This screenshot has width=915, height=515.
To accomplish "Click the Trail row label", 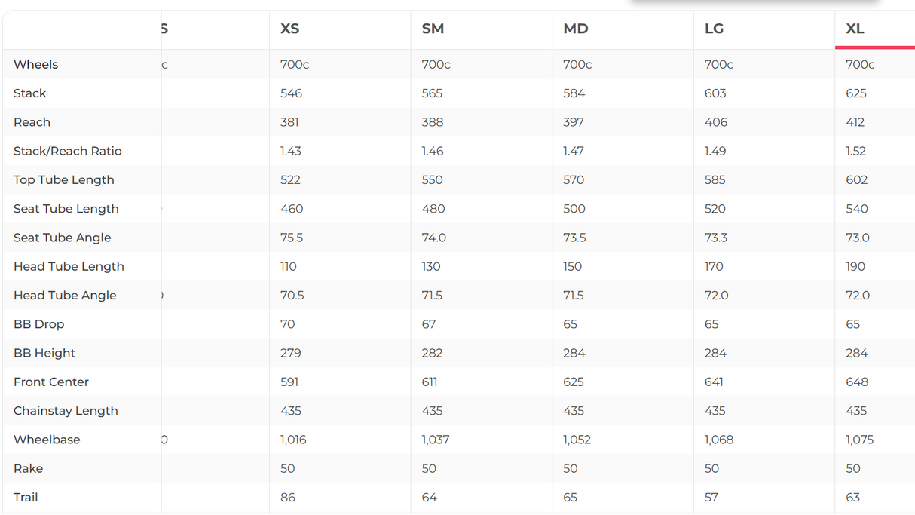I will [26, 498].
